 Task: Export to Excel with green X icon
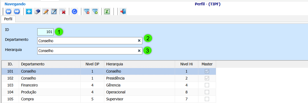[107, 12]
